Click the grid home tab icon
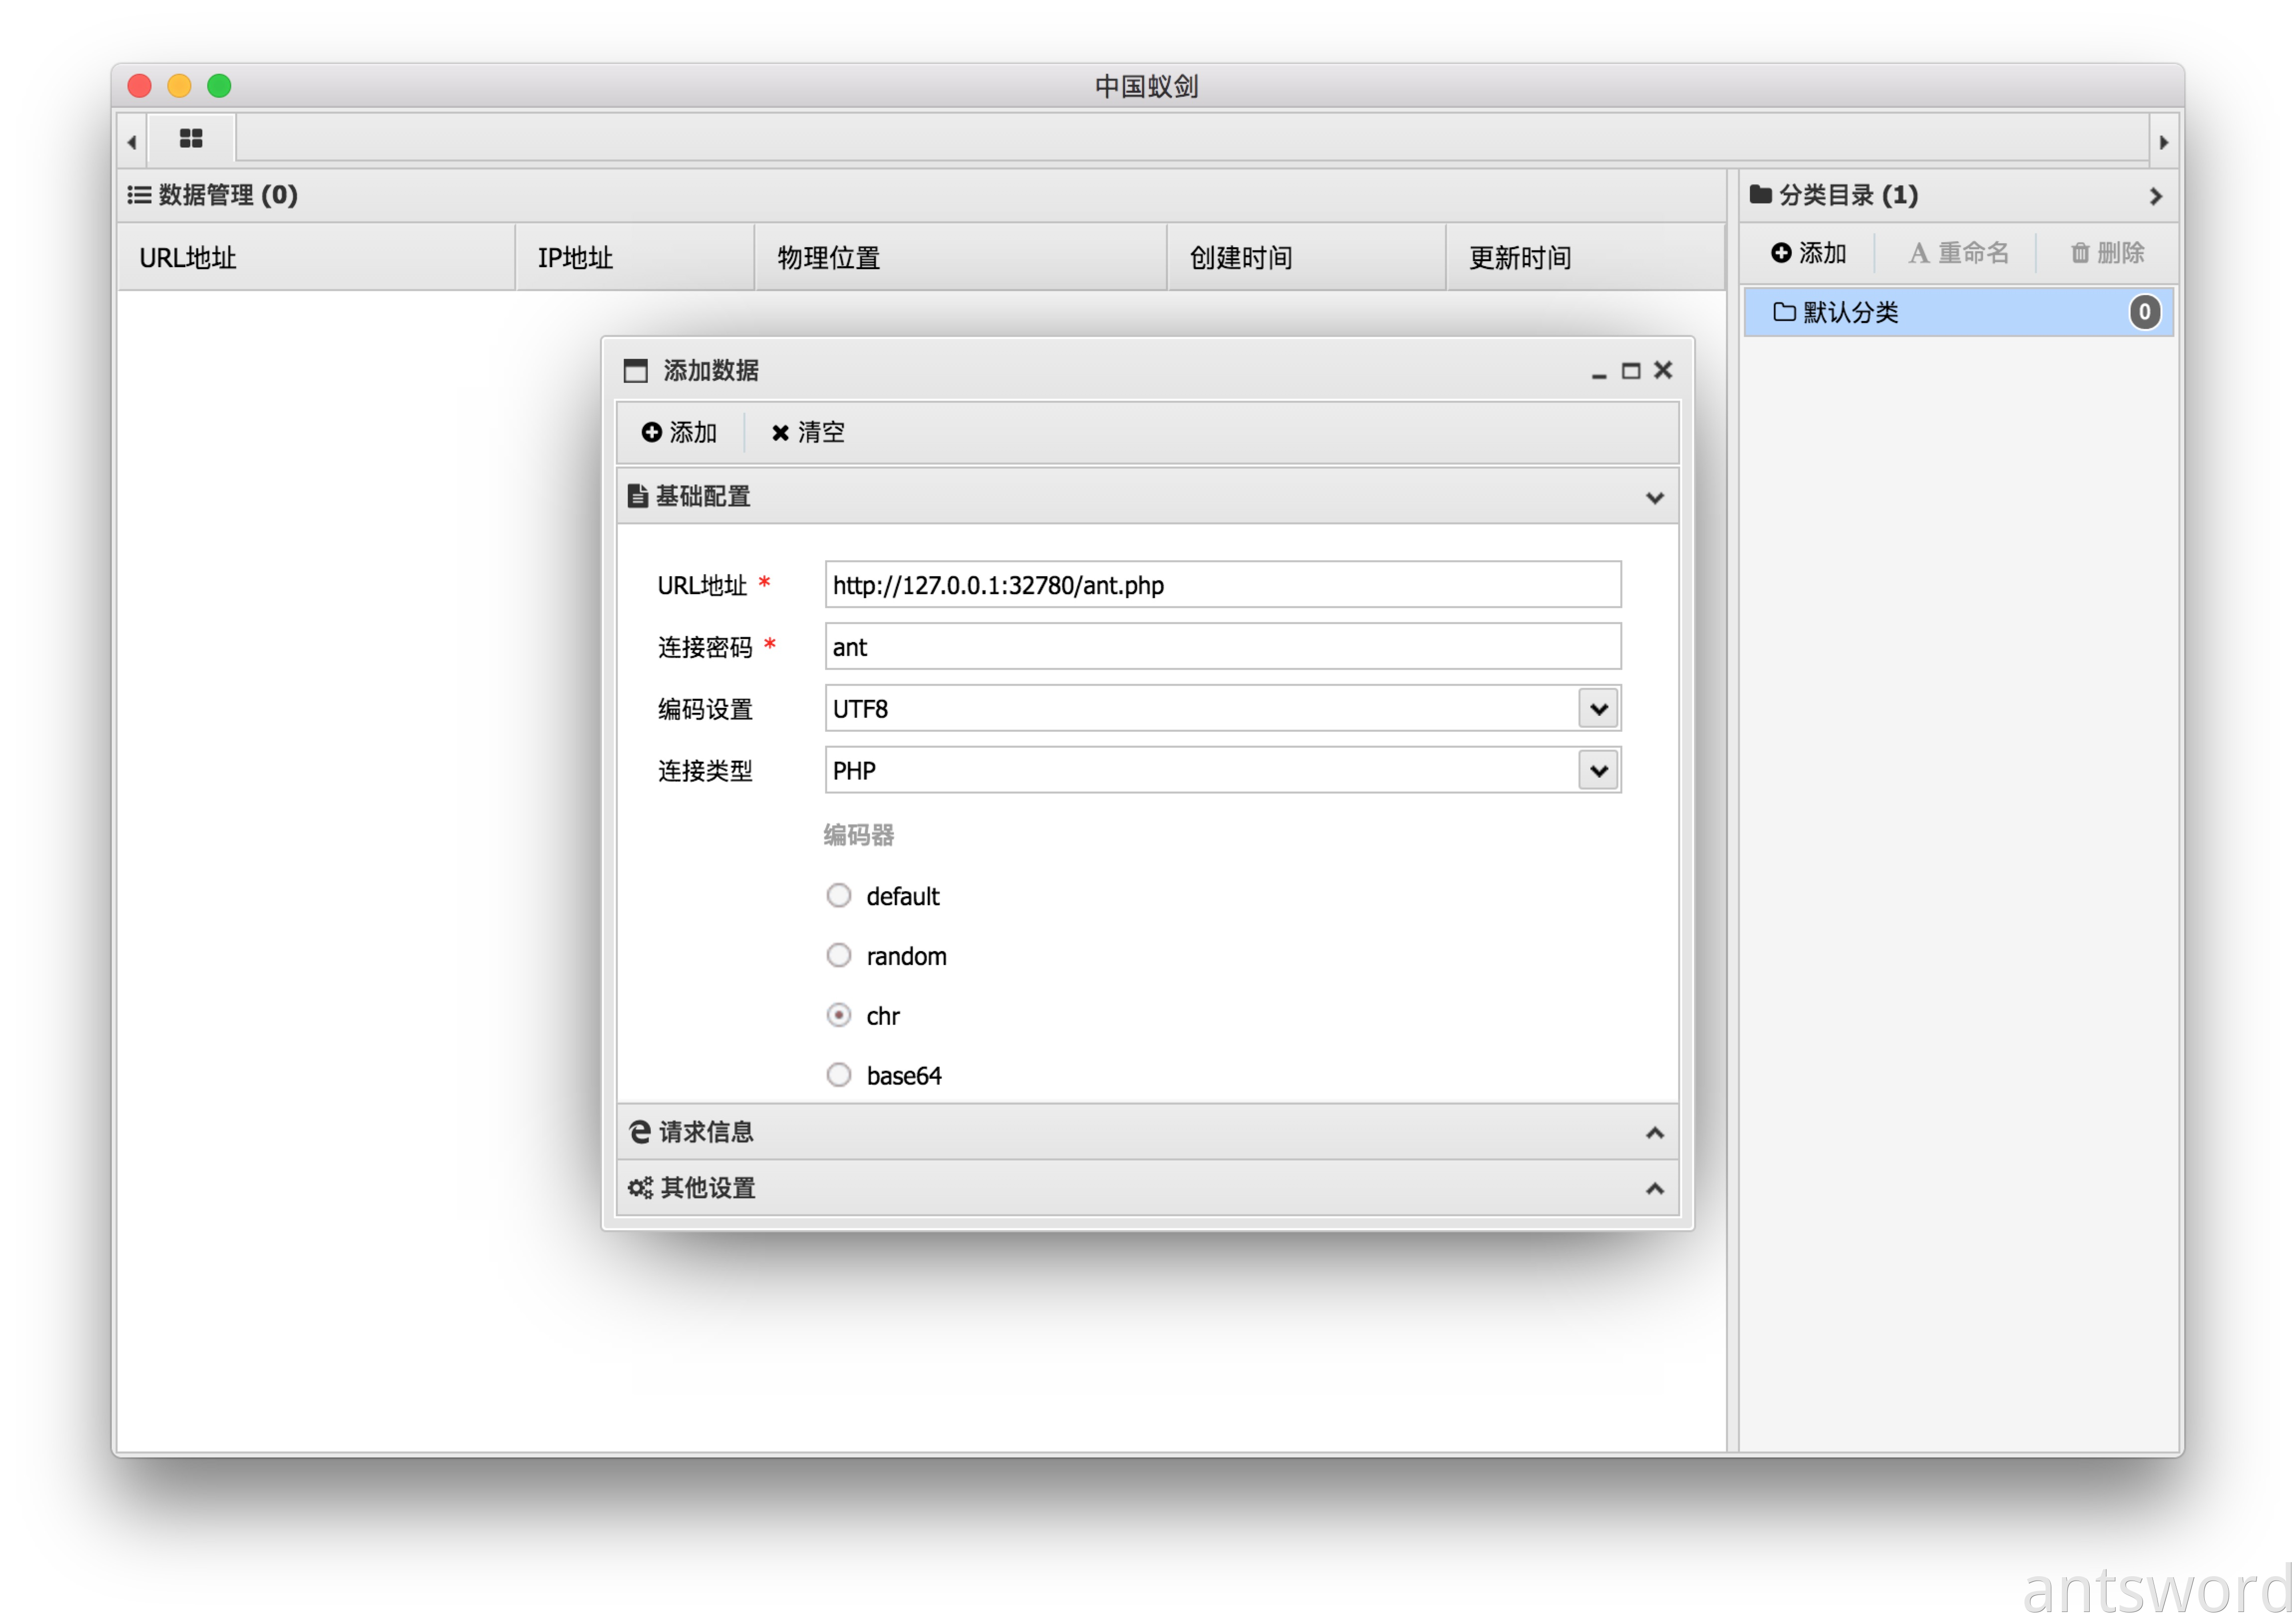Screen dimensions: 2296x1617 pyautogui.click(x=190, y=139)
